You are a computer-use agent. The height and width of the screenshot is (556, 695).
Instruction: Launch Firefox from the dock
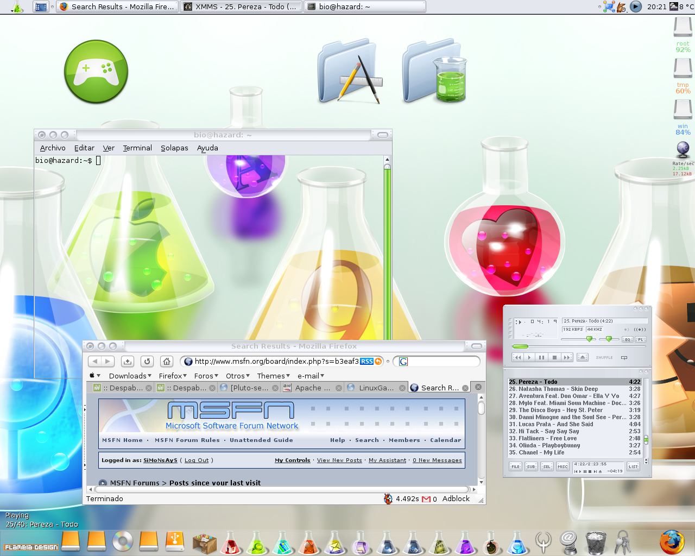pyautogui.click(x=672, y=542)
